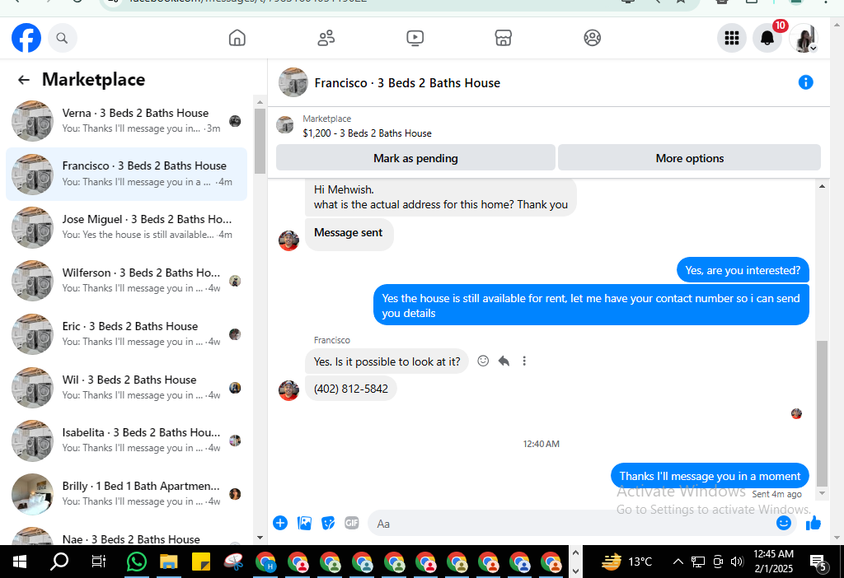Screen dimensions: 844x578
Task: Choose a sticker from the sticker icon
Action: tap(328, 523)
